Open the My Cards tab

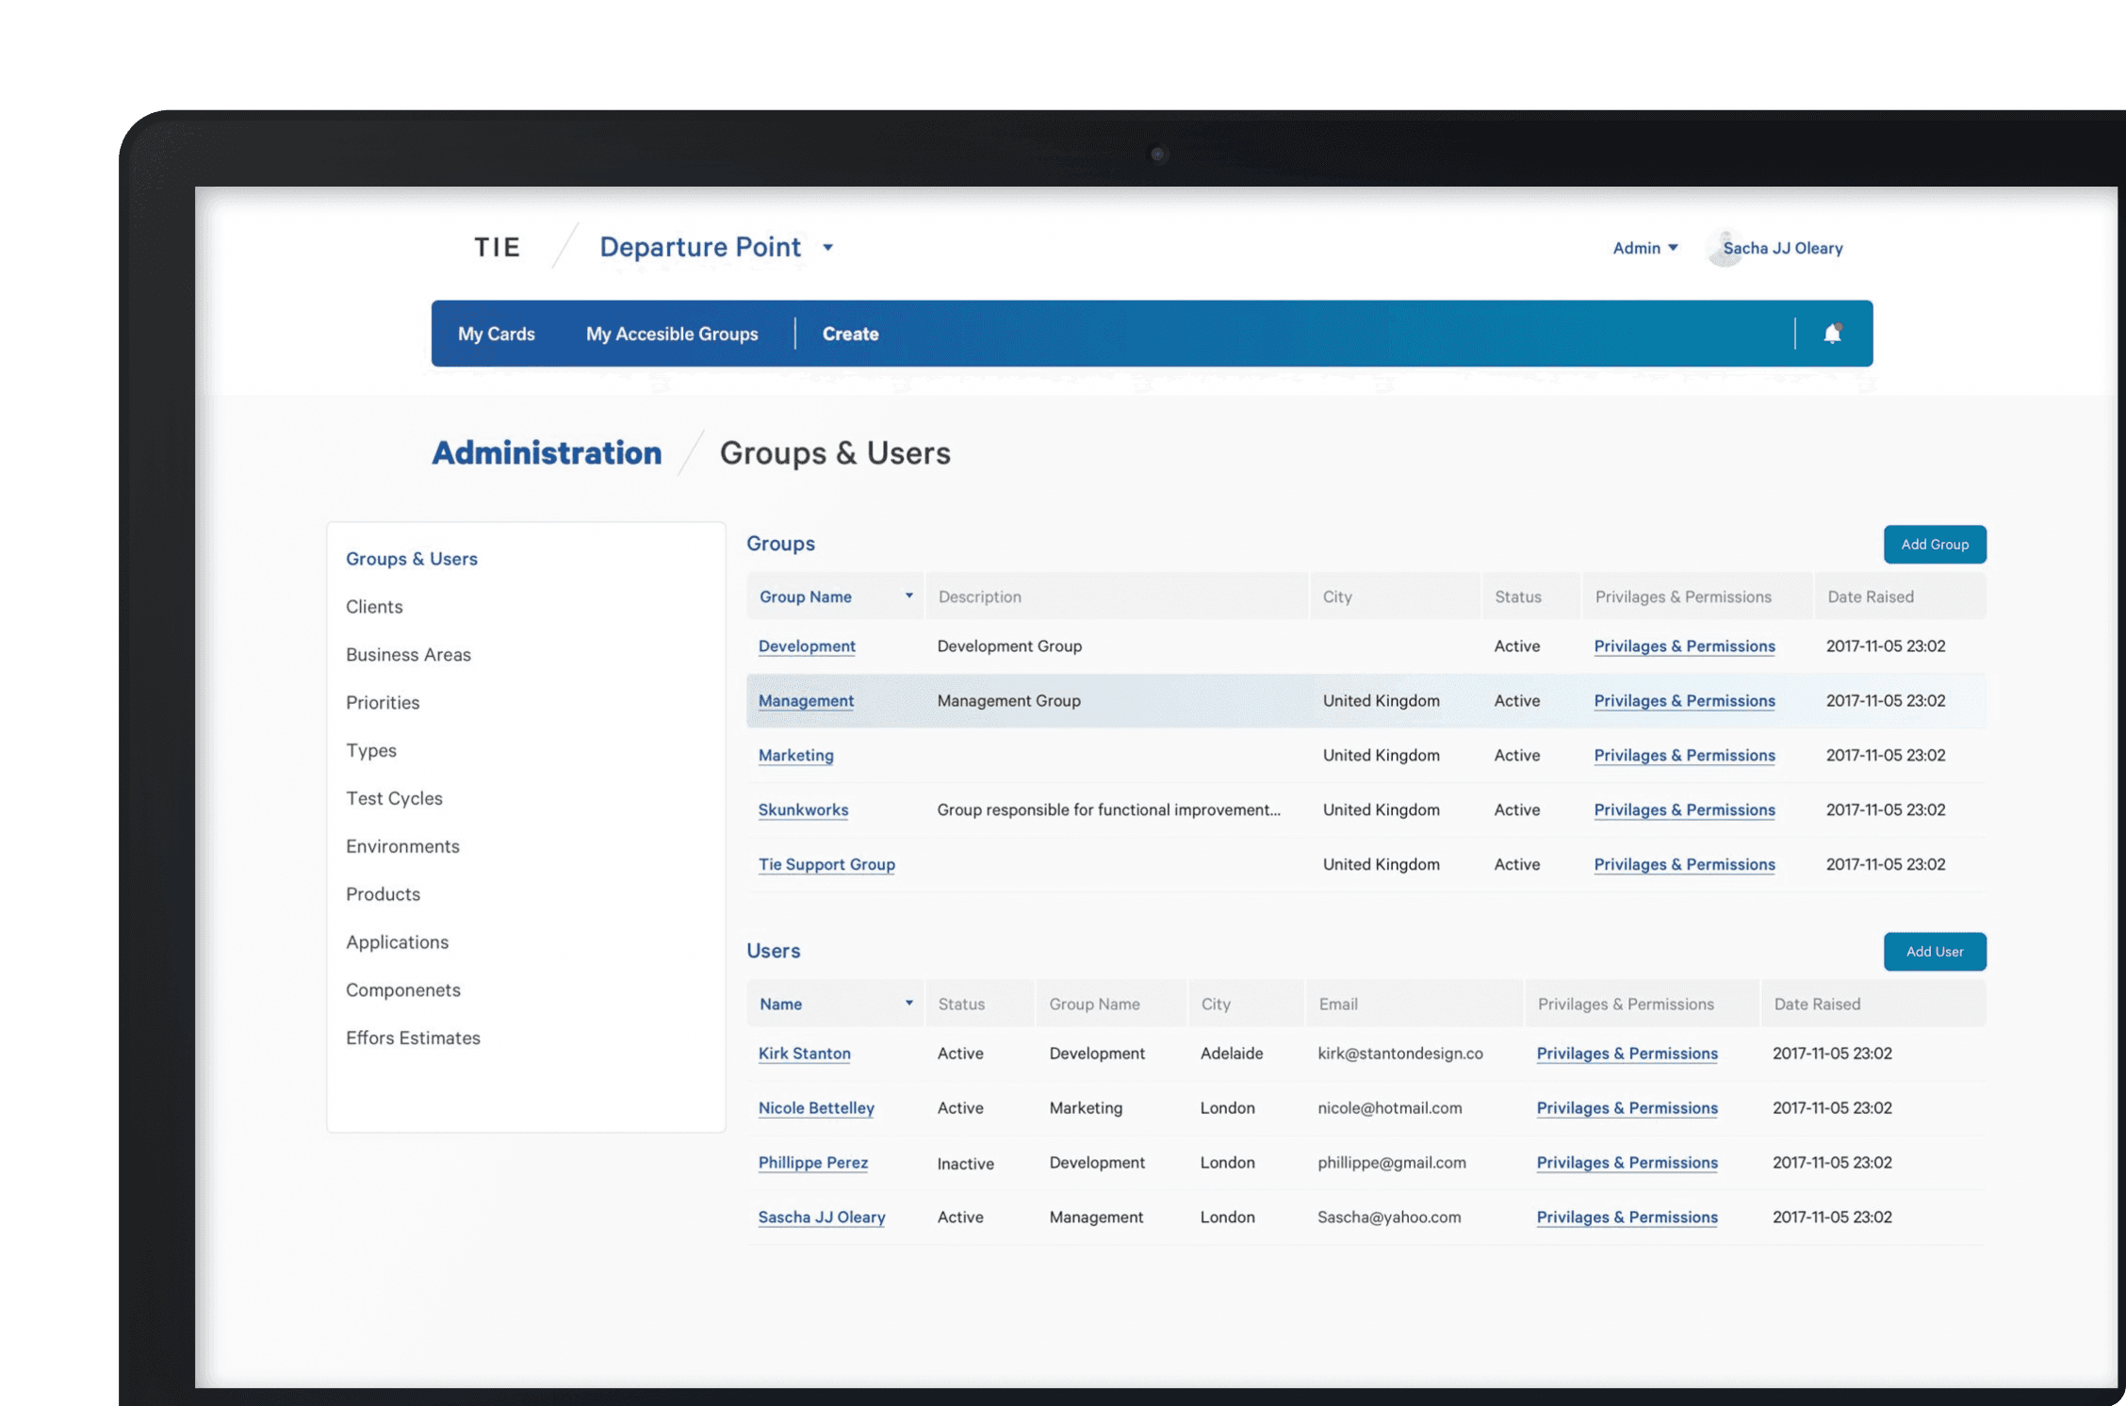click(x=496, y=334)
